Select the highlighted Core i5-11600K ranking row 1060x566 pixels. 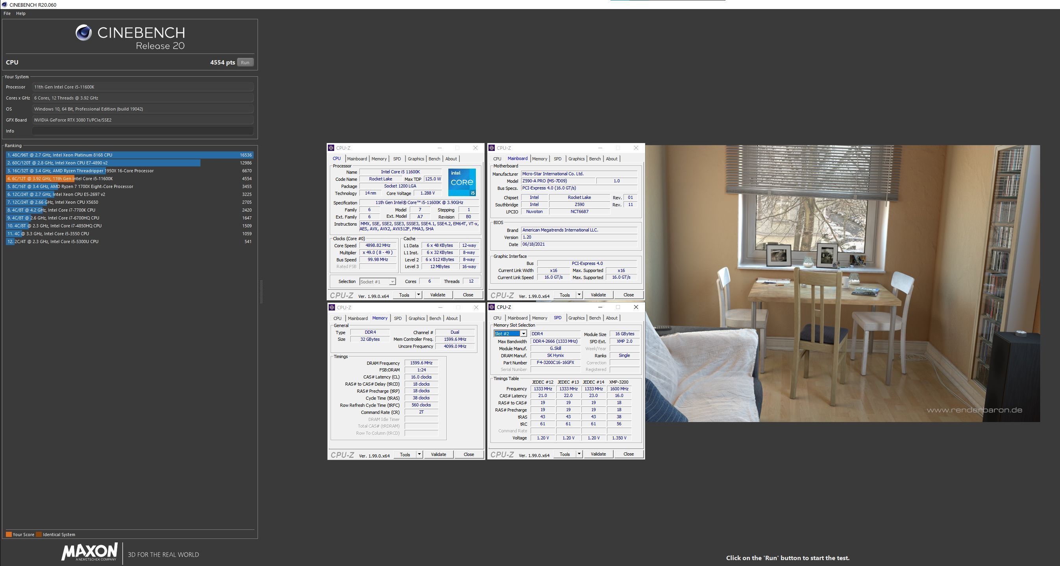[x=129, y=178]
